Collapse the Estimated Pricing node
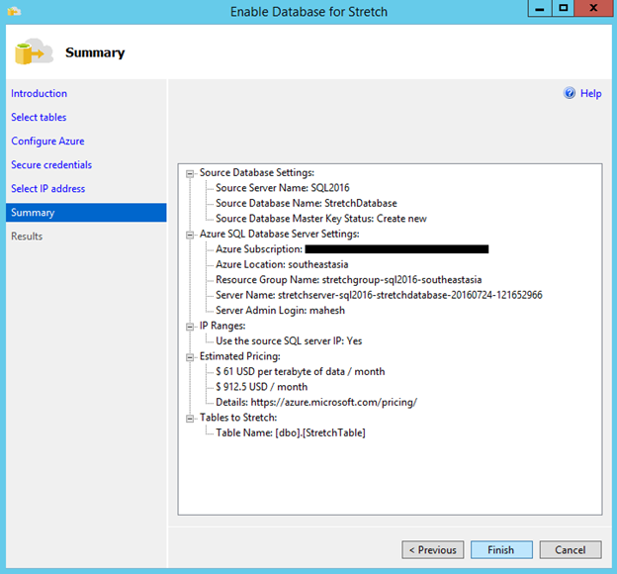This screenshot has height=574, width=617. click(190, 357)
